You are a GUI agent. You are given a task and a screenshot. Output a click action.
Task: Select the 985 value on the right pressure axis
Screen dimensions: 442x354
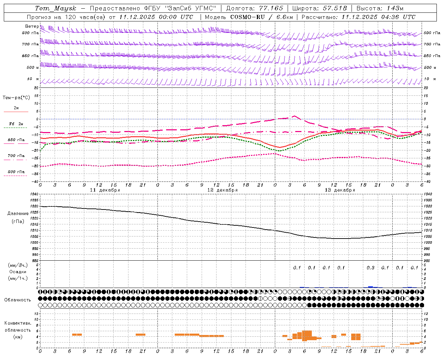(x=427, y=261)
